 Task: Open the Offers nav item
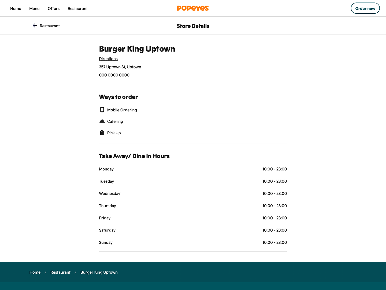pos(54,9)
